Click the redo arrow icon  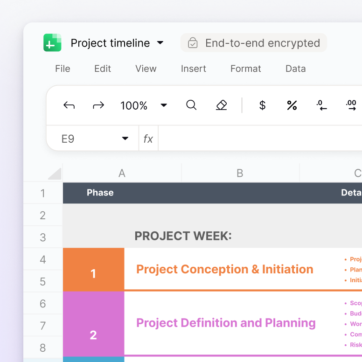pyautogui.click(x=98, y=106)
